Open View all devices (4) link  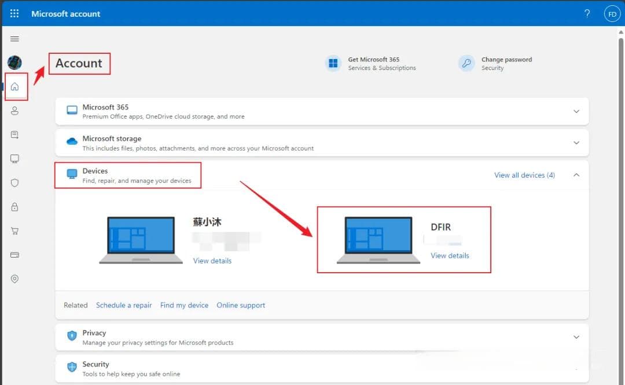click(x=524, y=175)
